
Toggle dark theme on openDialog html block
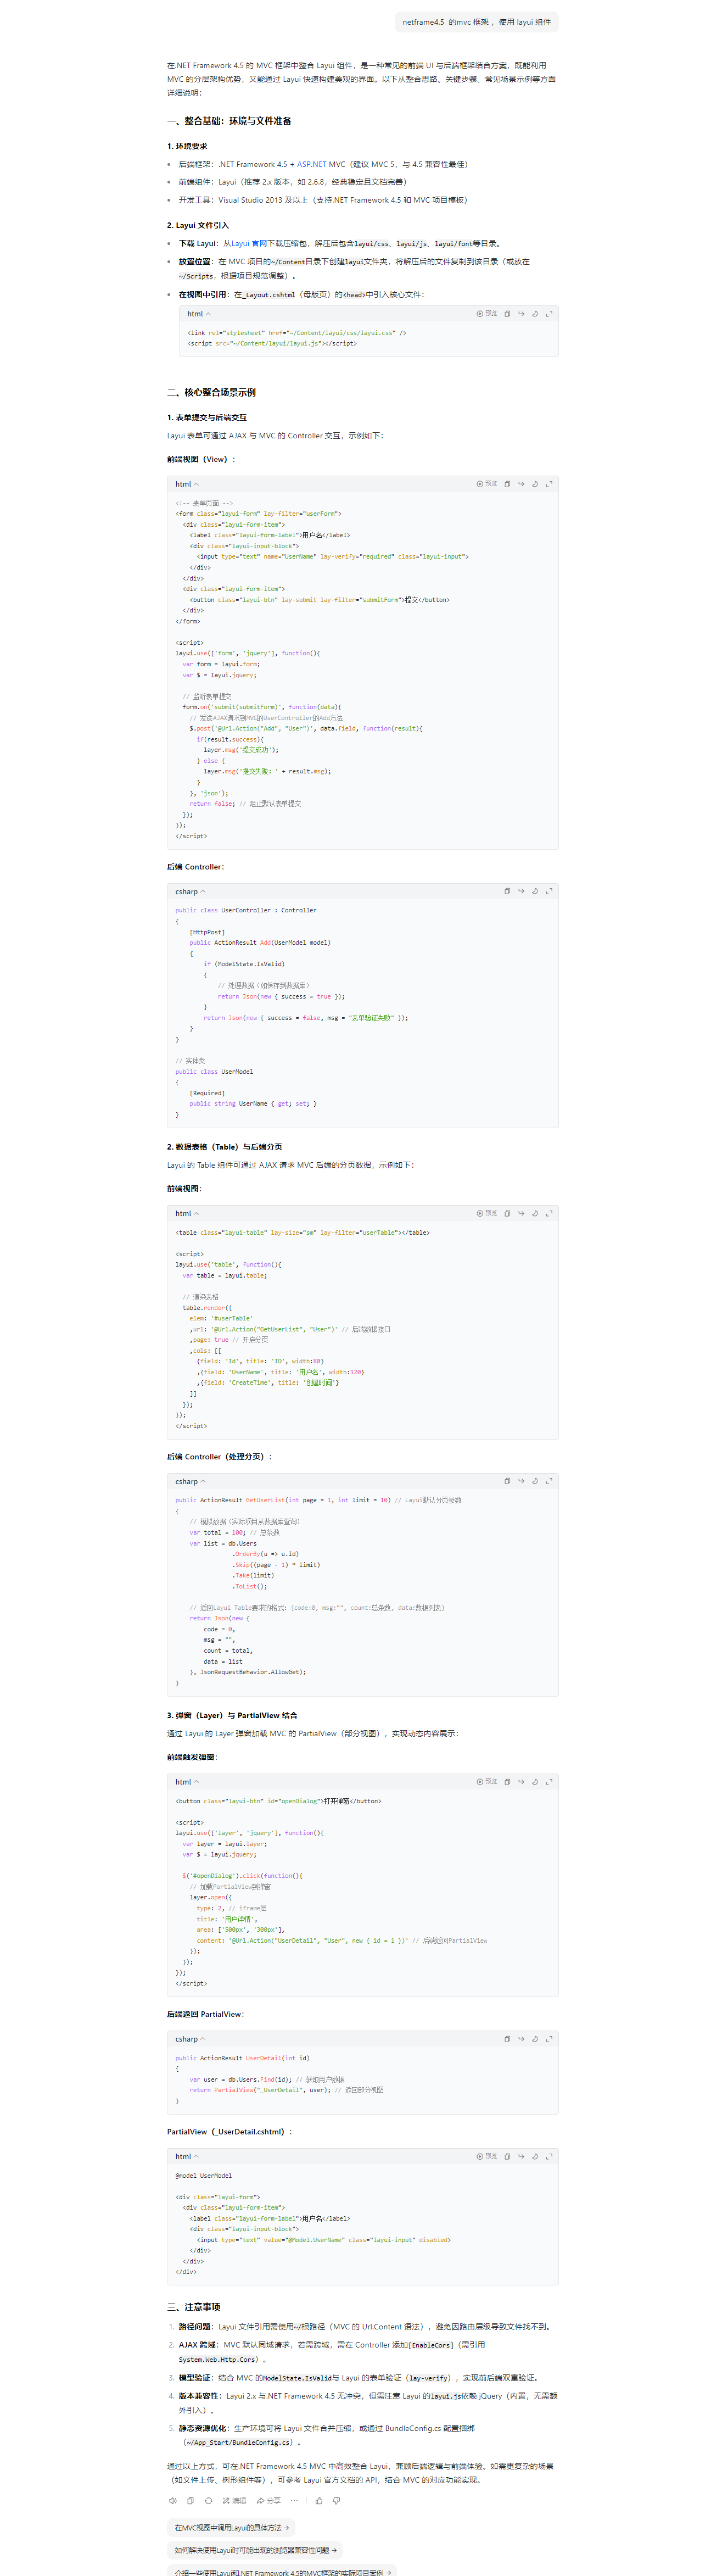coord(535,1781)
